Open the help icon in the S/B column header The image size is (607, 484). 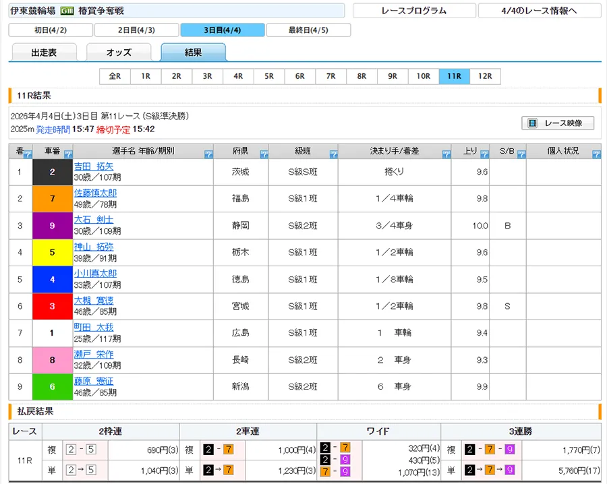(x=521, y=154)
